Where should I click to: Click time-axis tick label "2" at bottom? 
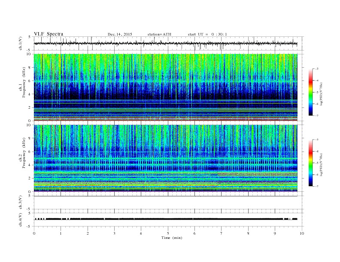(88, 233)
